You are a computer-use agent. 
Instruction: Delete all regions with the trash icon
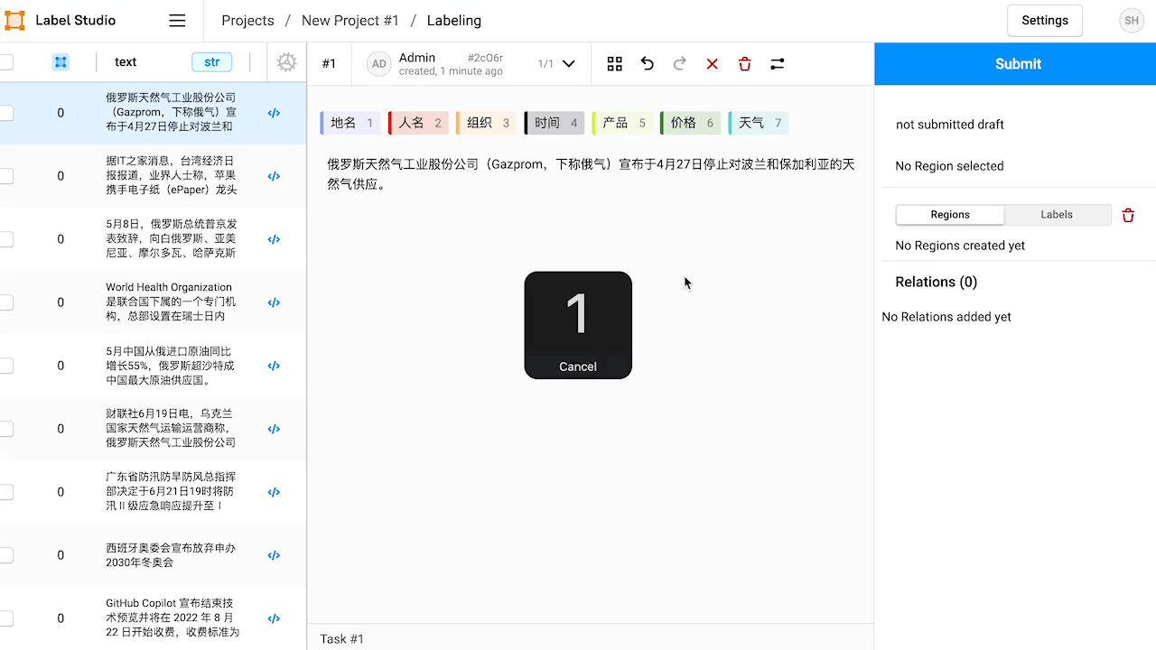(x=1128, y=215)
